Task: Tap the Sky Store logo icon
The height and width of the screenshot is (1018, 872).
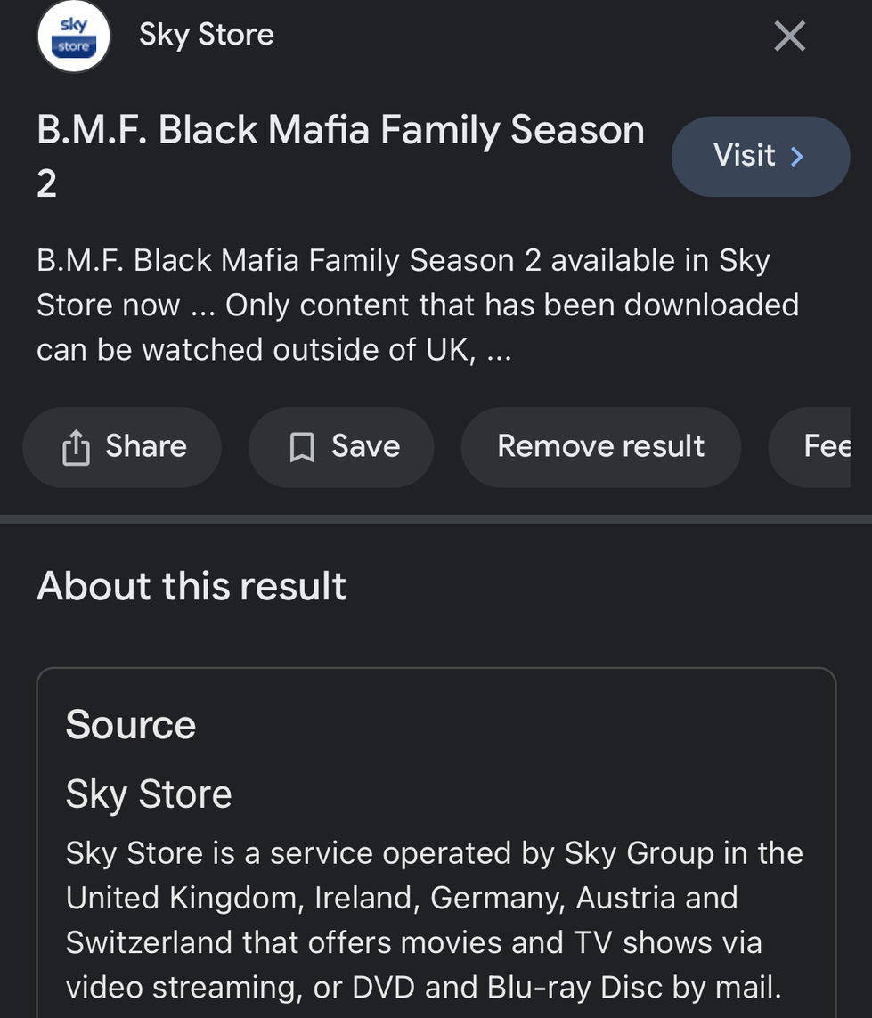Action: point(73,37)
